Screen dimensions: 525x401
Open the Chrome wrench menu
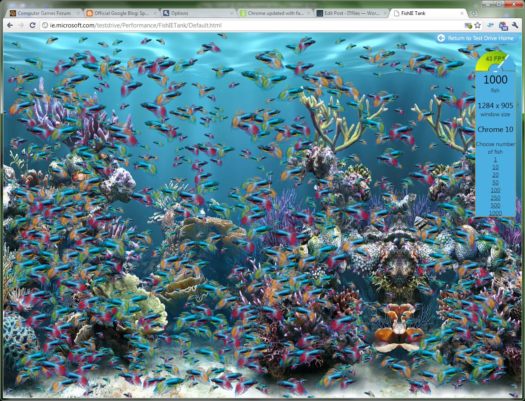515,25
